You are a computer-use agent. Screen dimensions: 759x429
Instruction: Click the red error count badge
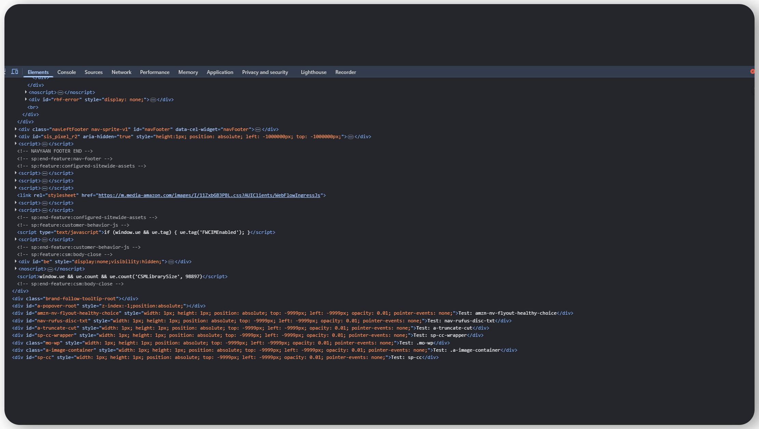pos(752,72)
